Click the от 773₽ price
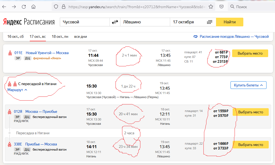This screenshot has width=275, height=165. click(221, 57)
